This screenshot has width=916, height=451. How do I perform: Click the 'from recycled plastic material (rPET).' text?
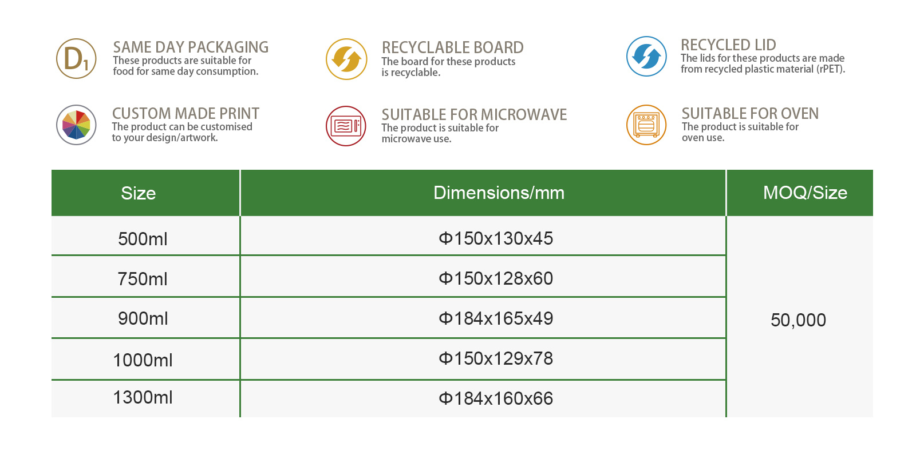[x=763, y=69]
